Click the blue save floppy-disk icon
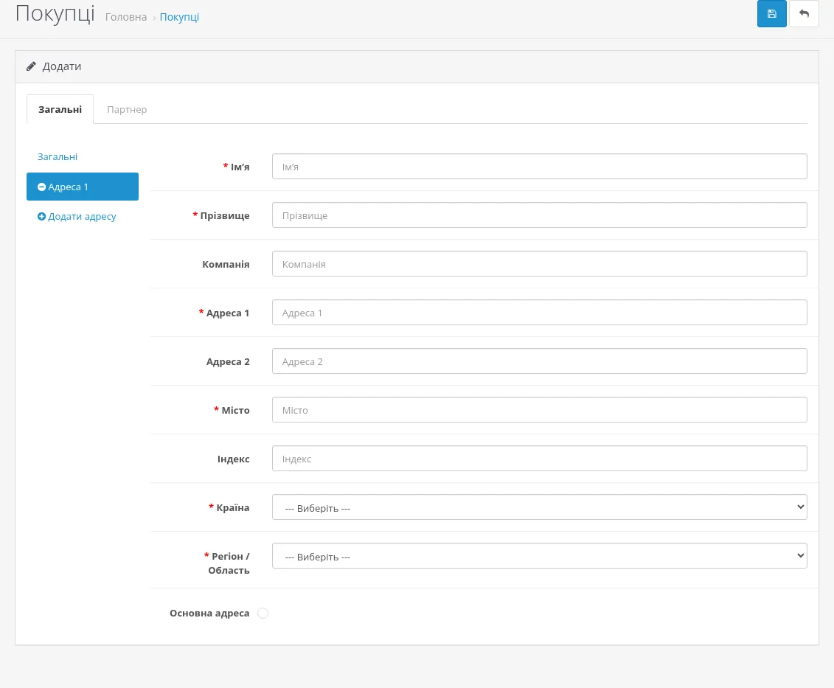The image size is (834, 688). pos(772,14)
